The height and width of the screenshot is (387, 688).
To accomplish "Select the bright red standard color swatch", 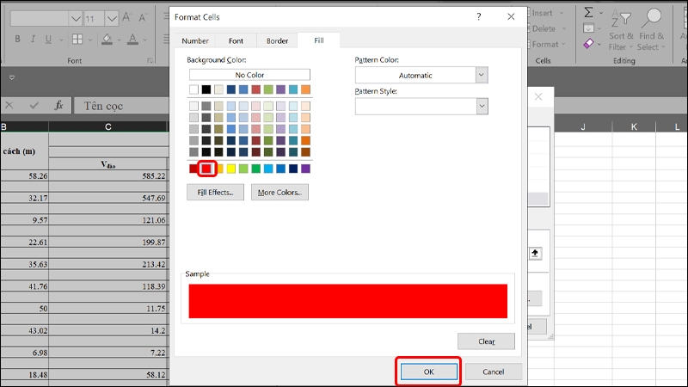I will pyautogui.click(x=206, y=169).
